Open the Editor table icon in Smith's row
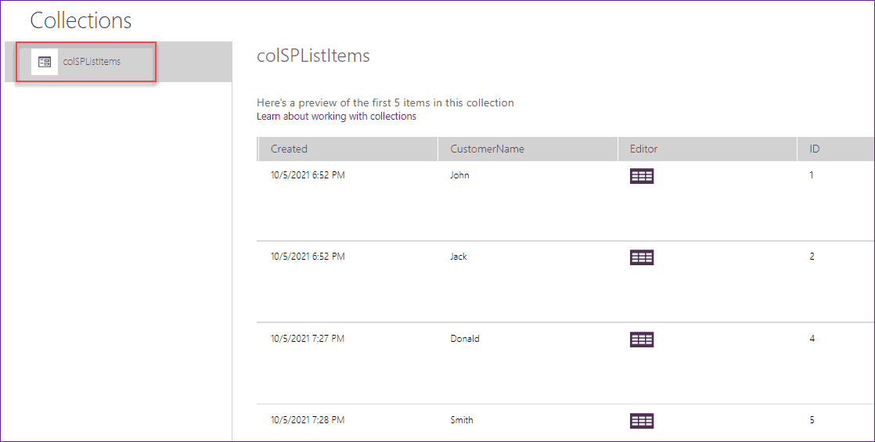Viewport: 875px width, 442px height. coord(642,421)
